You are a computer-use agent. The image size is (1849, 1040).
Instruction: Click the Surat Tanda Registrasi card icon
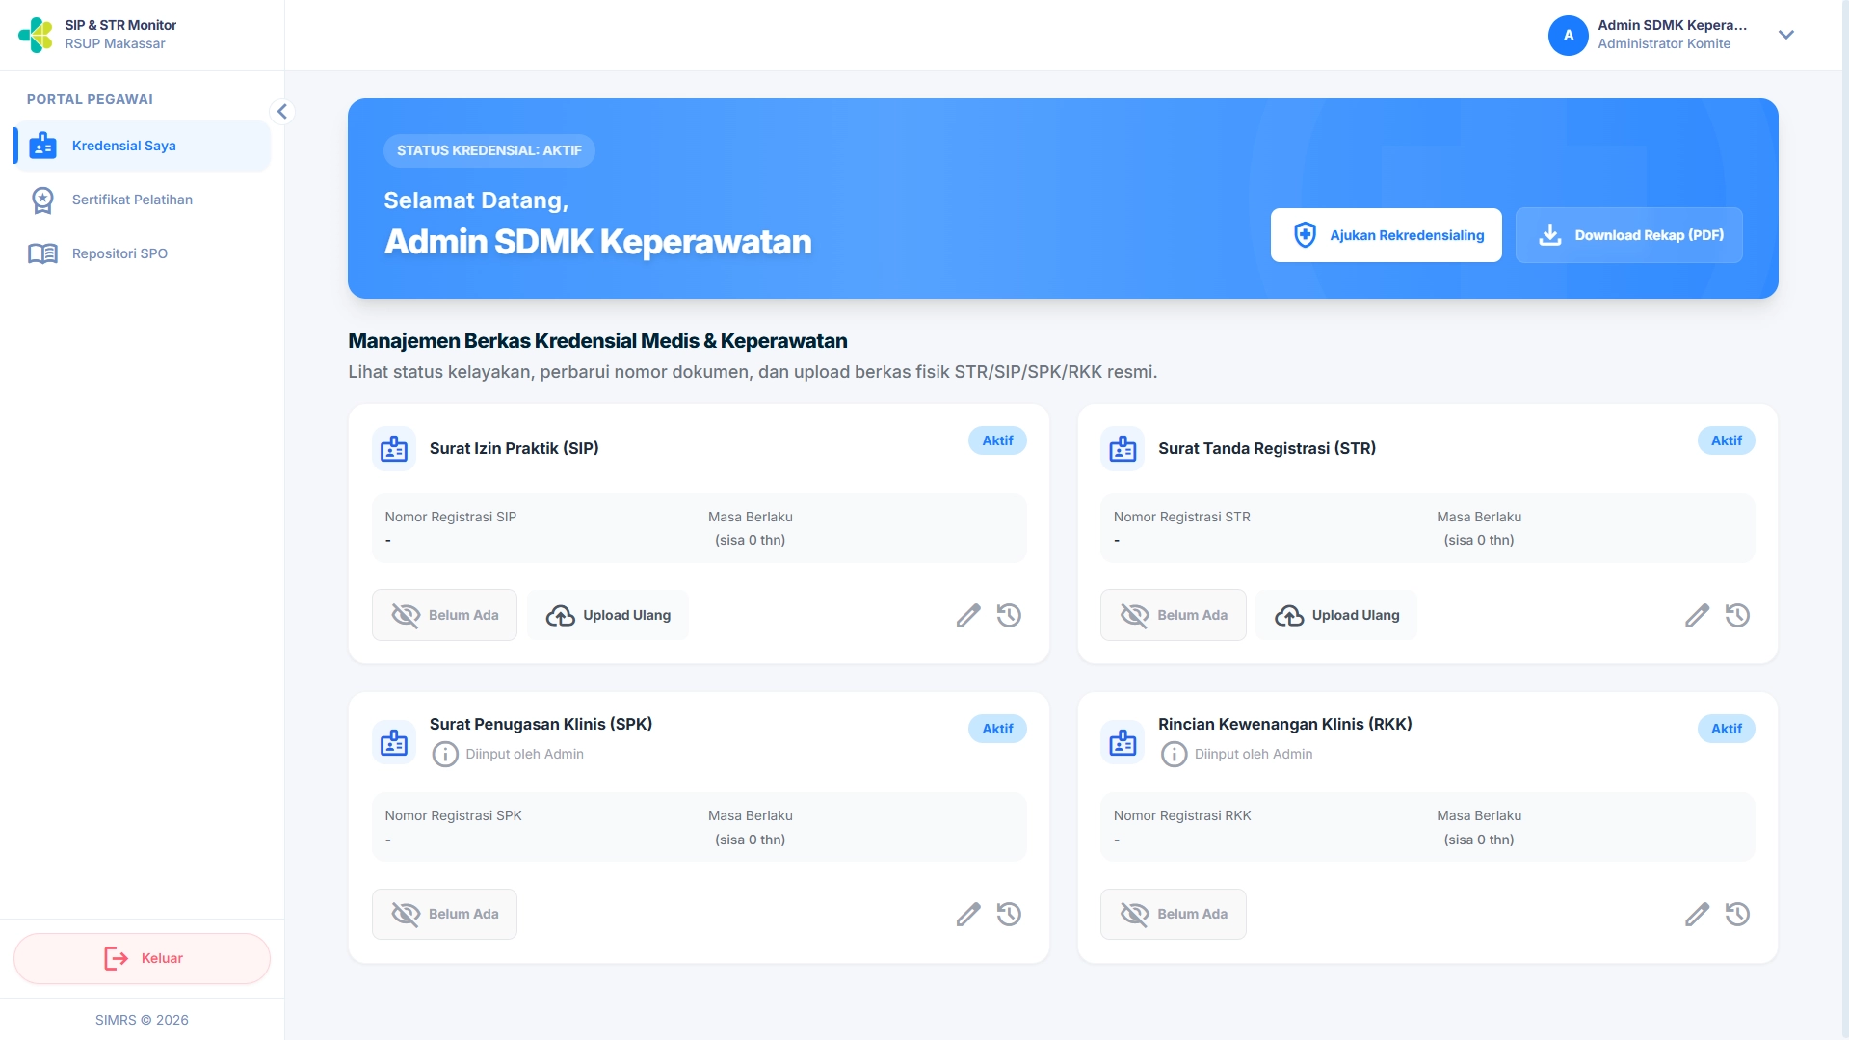(1123, 448)
